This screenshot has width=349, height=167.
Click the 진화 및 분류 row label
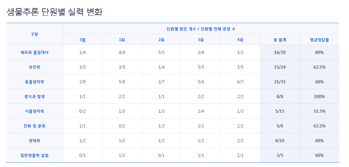click(x=34, y=126)
